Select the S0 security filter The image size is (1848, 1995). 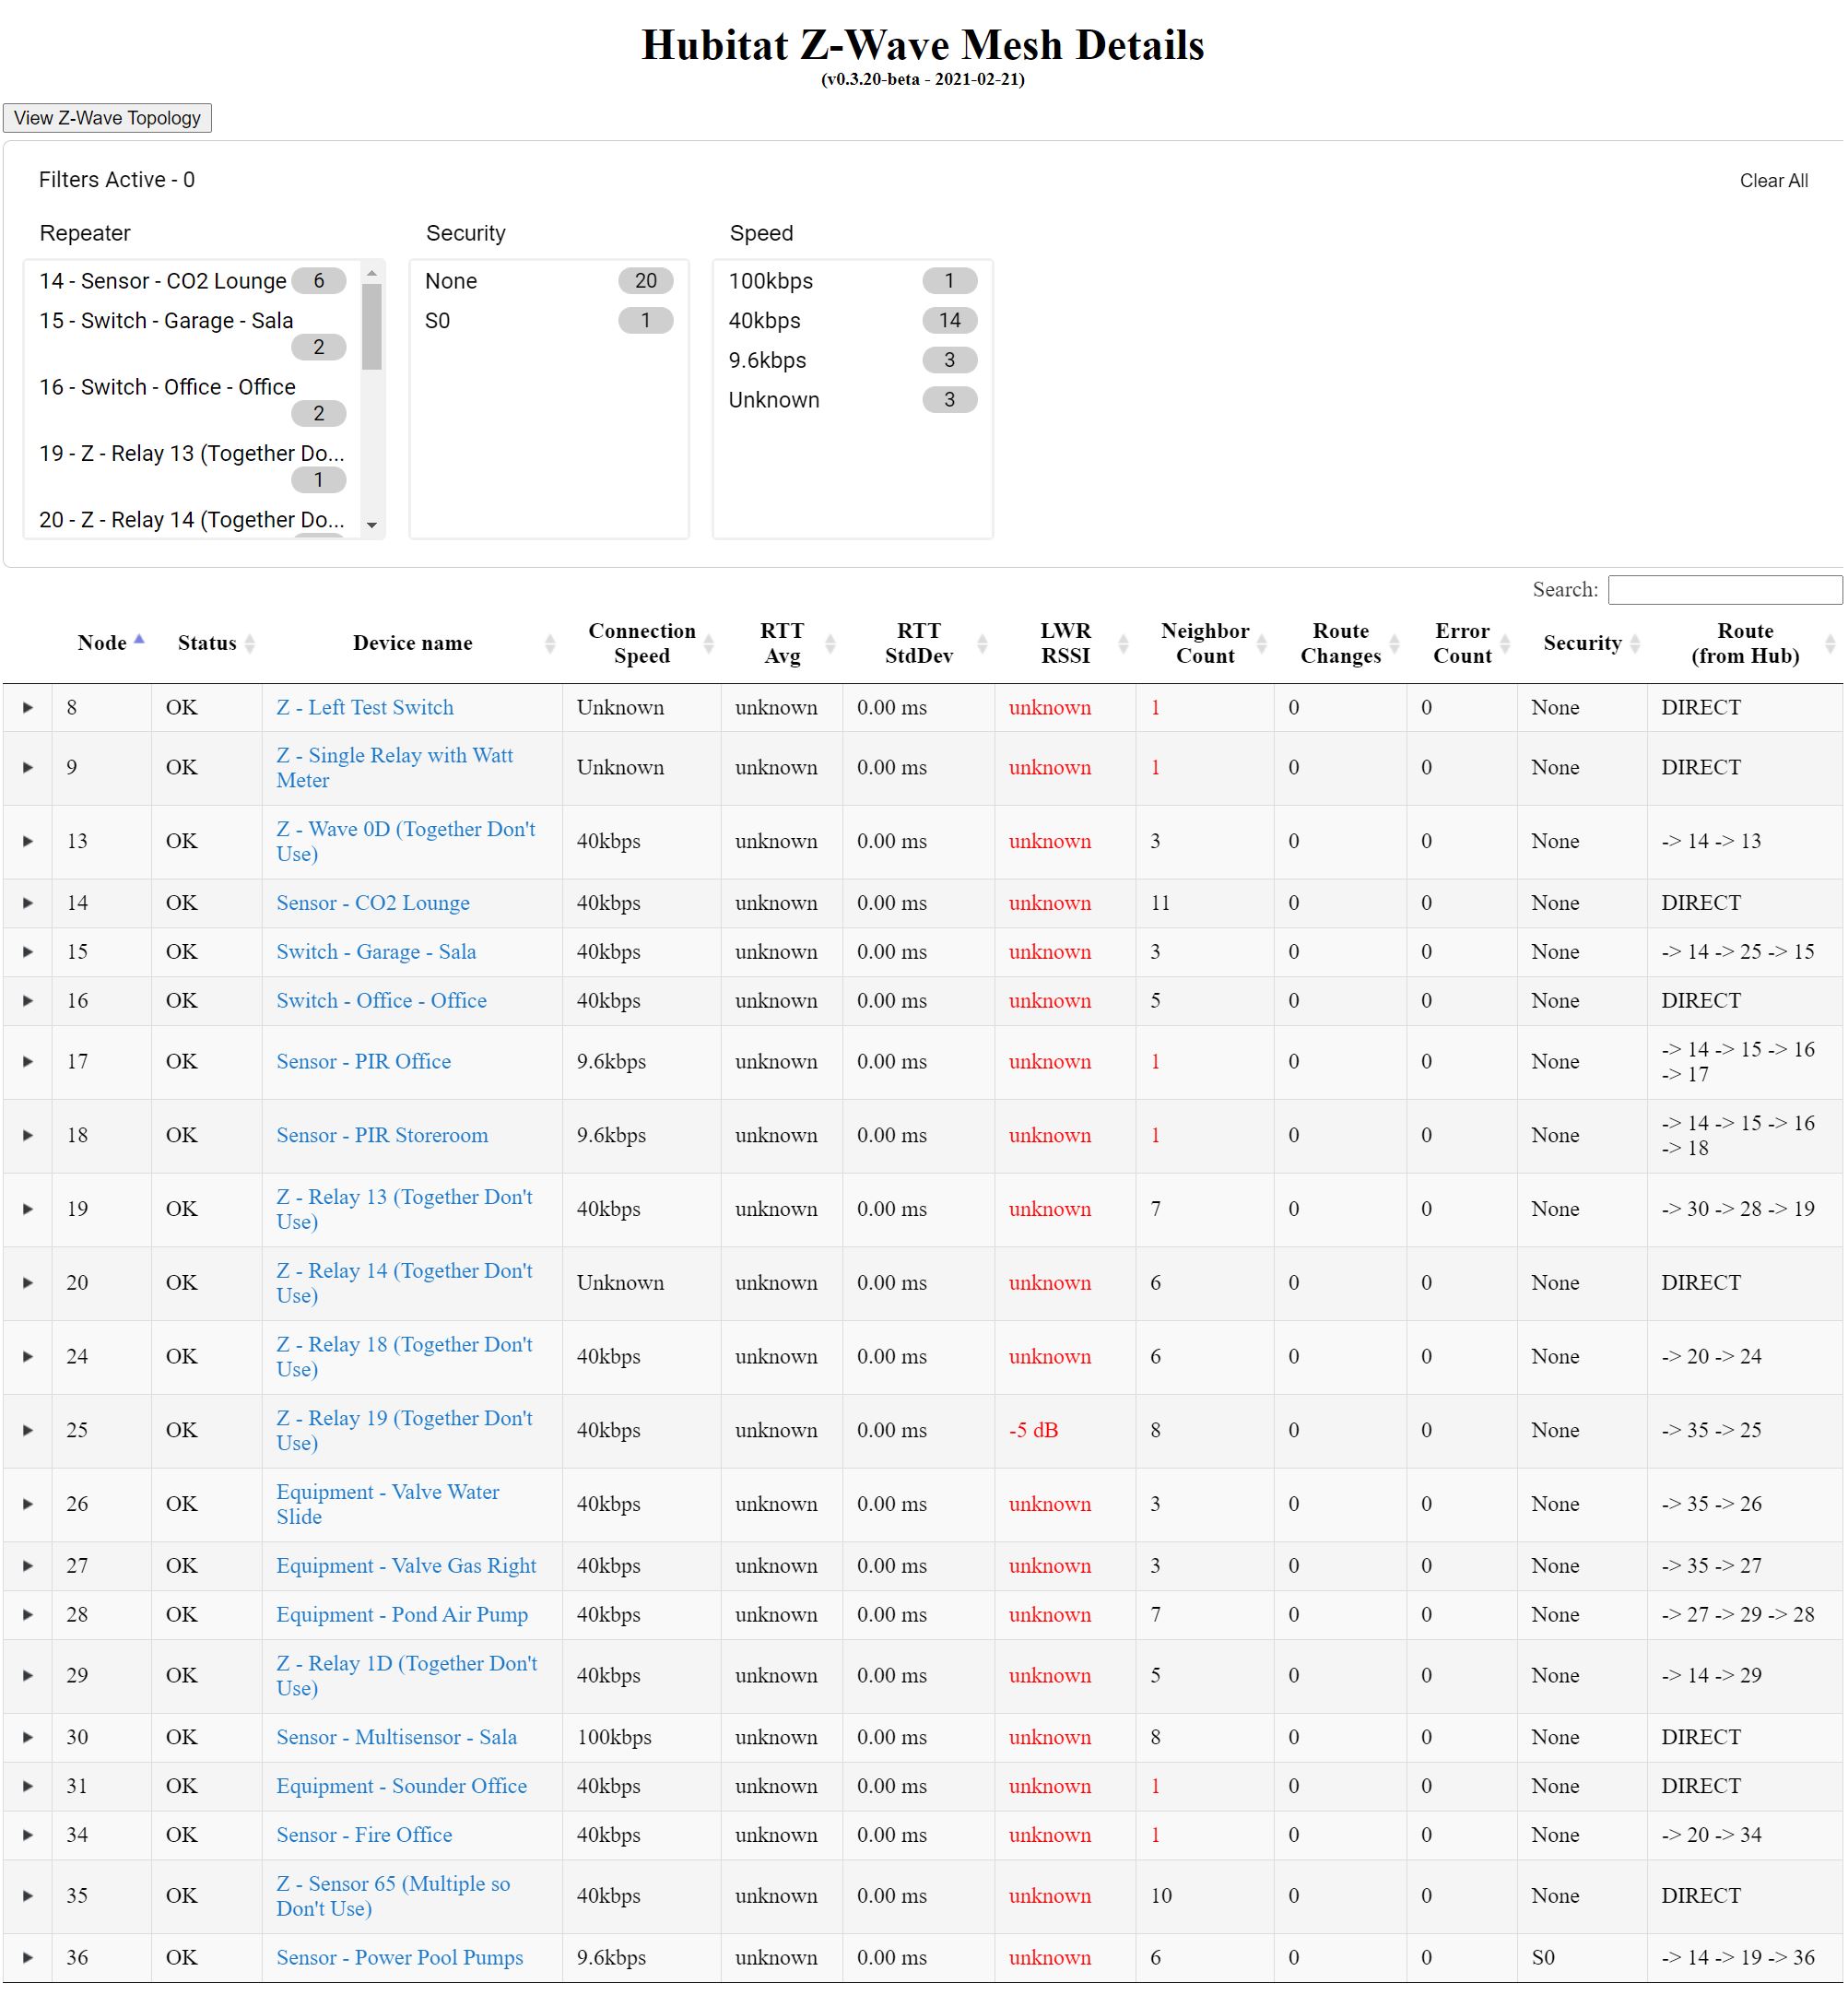549,321
